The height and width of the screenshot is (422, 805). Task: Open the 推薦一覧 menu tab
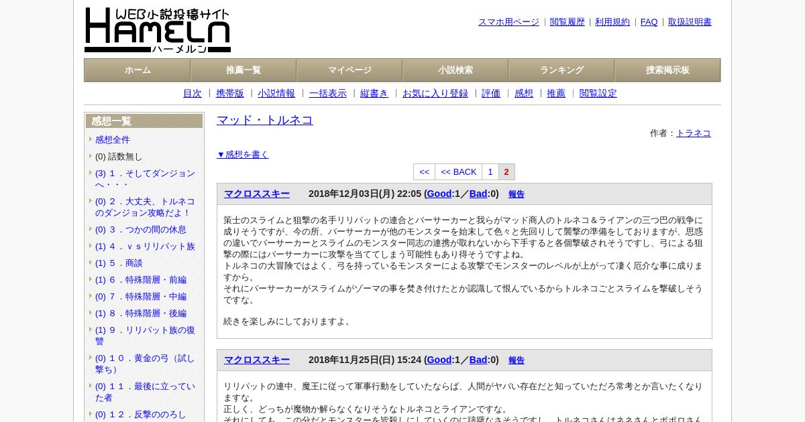[x=244, y=70]
